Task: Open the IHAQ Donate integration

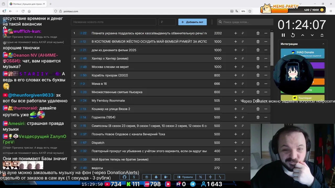Action: (x=303, y=54)
